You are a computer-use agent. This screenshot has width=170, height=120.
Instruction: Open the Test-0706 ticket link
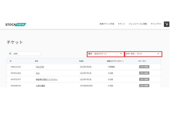[x=40, y=67]
